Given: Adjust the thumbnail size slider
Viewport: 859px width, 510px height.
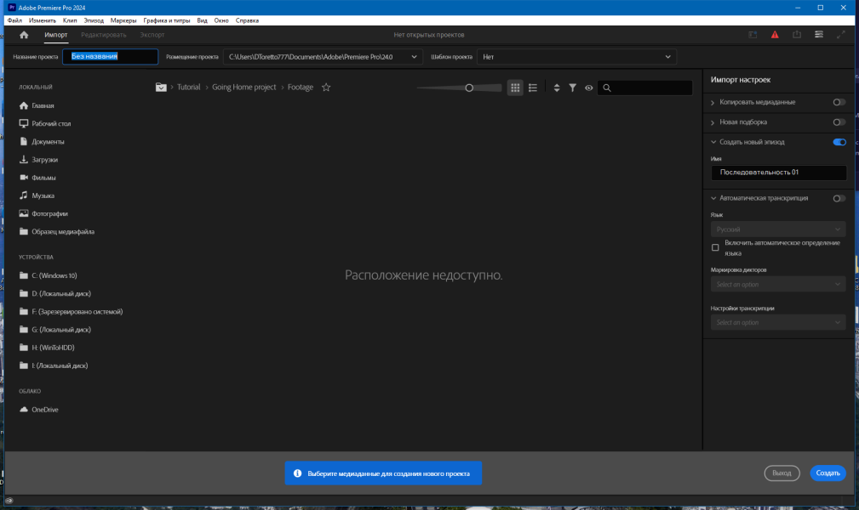Looking at the screenshot, I should point(469,88).
